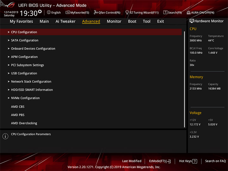This screenshot has width=228, height=171.
Task: Select the NVMe Configuration row
Action: coord(91,98)
